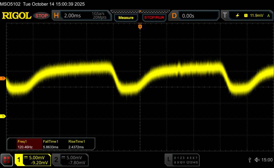Click the T trigger settings icon
The image size is (274, 168).
coord(225,15)
